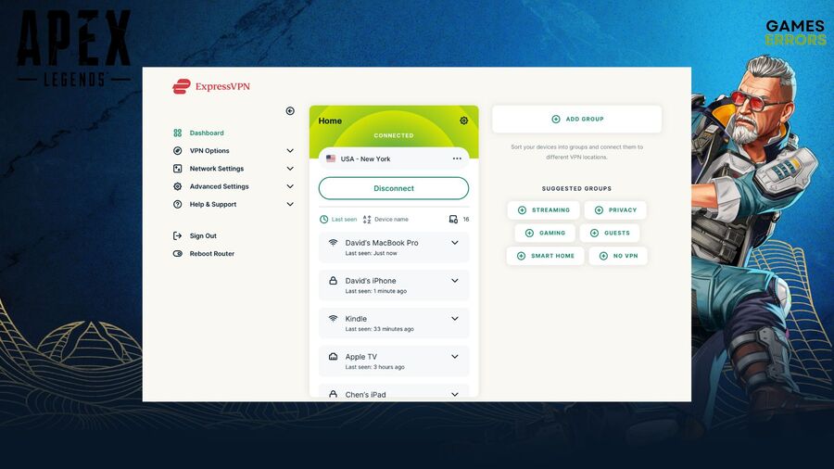Click the plus icon on Add Group
The image size is (834, 469).
[x=556, y=120]
